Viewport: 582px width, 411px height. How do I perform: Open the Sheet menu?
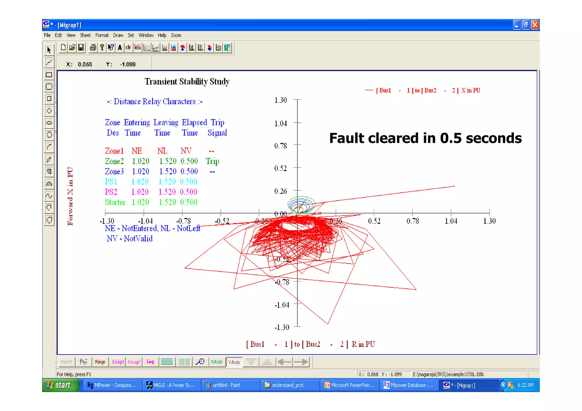point(85,35)
